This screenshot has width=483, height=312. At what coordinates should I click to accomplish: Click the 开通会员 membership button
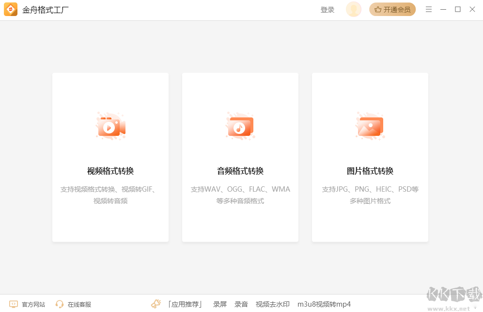pos(392,9)
